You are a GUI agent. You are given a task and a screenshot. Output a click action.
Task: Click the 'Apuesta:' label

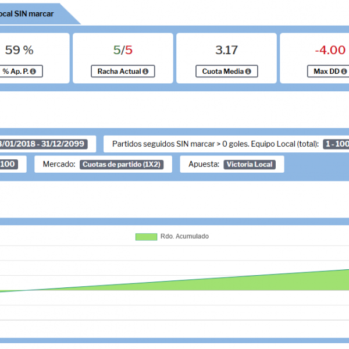[x=204, y=164]
